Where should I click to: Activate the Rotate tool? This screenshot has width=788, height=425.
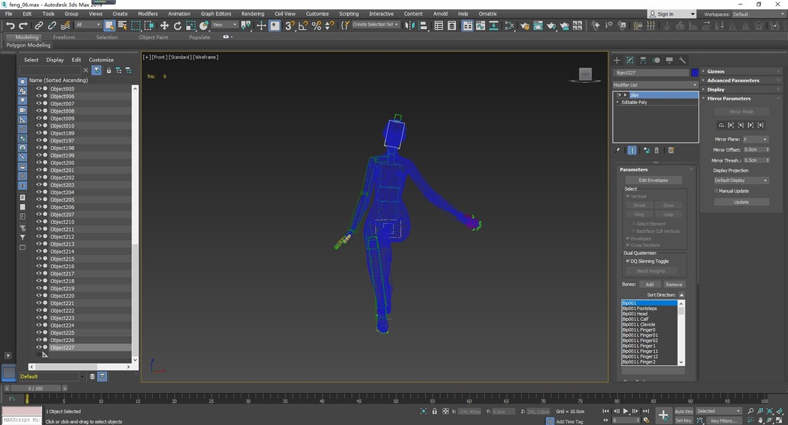click(x=178, y=25)
